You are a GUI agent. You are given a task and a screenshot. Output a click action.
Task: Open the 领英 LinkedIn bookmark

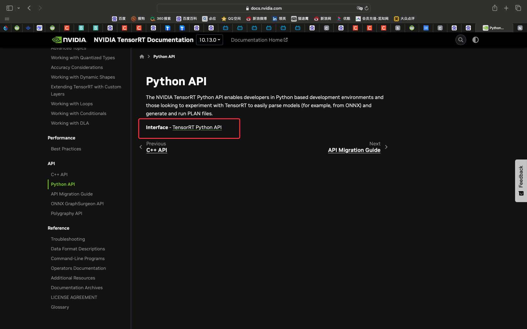coord(279,18)
